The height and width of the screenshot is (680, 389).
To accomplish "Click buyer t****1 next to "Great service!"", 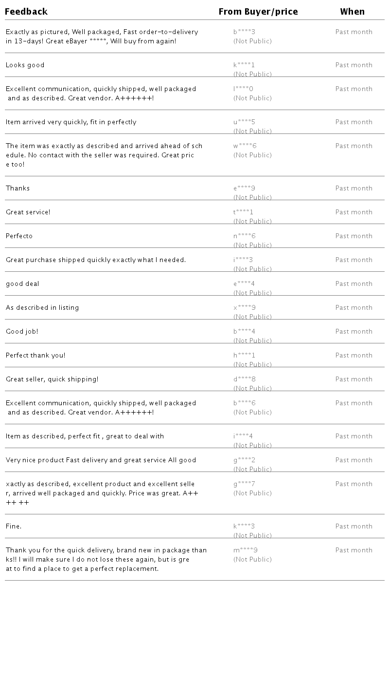I will [243, 212].
